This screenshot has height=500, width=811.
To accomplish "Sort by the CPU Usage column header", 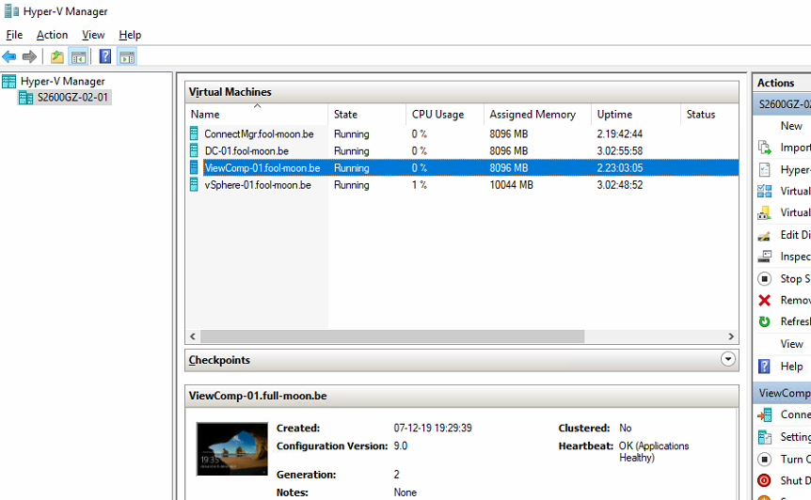I will coord(445,114).
